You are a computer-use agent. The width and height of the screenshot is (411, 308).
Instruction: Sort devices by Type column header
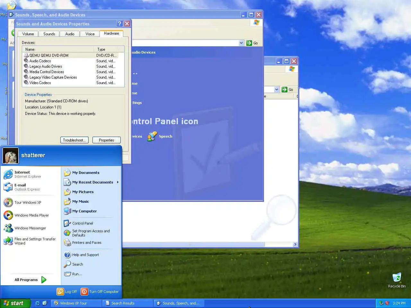coord(106,49)
